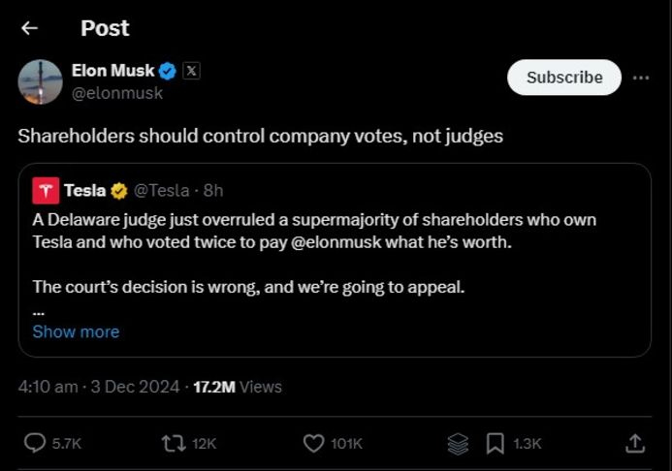Open the @elonmusk handle under the name
Screen dimensions: 672x471
coord(117,93)
